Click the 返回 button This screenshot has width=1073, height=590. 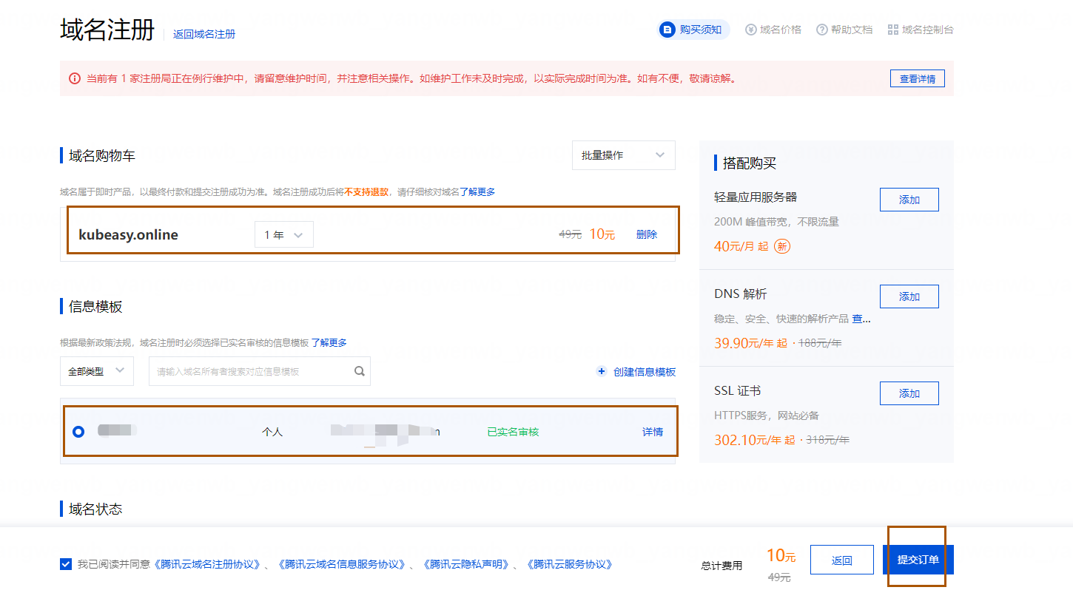(842, 560)
